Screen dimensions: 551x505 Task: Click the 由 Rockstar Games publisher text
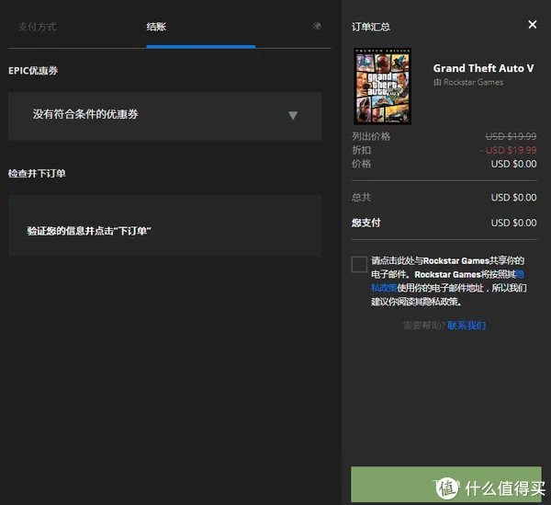pyautogui.click(x=468, y=83)
